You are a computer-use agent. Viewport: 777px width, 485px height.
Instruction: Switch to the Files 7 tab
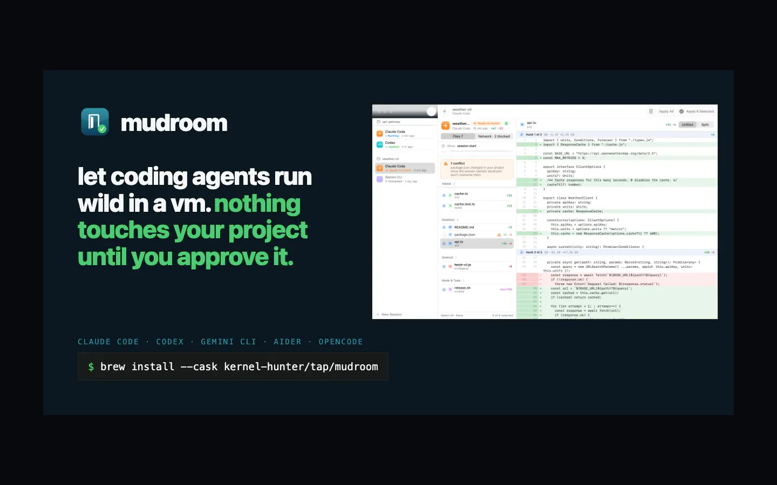pos(458,136)
